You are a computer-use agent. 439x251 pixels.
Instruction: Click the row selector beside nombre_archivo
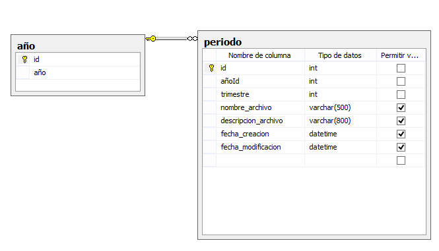point(210,107)
